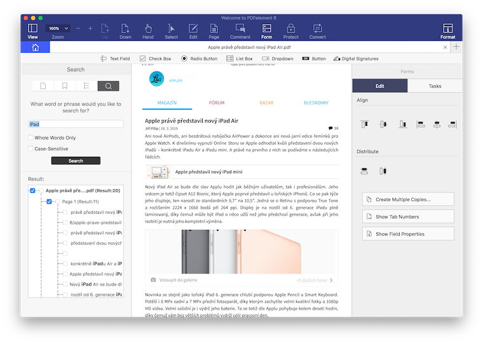The width and height of the screenshot is (483, 344).
Task: Click Show Field Properties button
Action: [408, 234]
